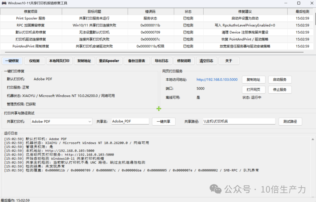Select the Print Spooler 服务 row
Screen dimensions: 316x202
[x=157, y=18]
